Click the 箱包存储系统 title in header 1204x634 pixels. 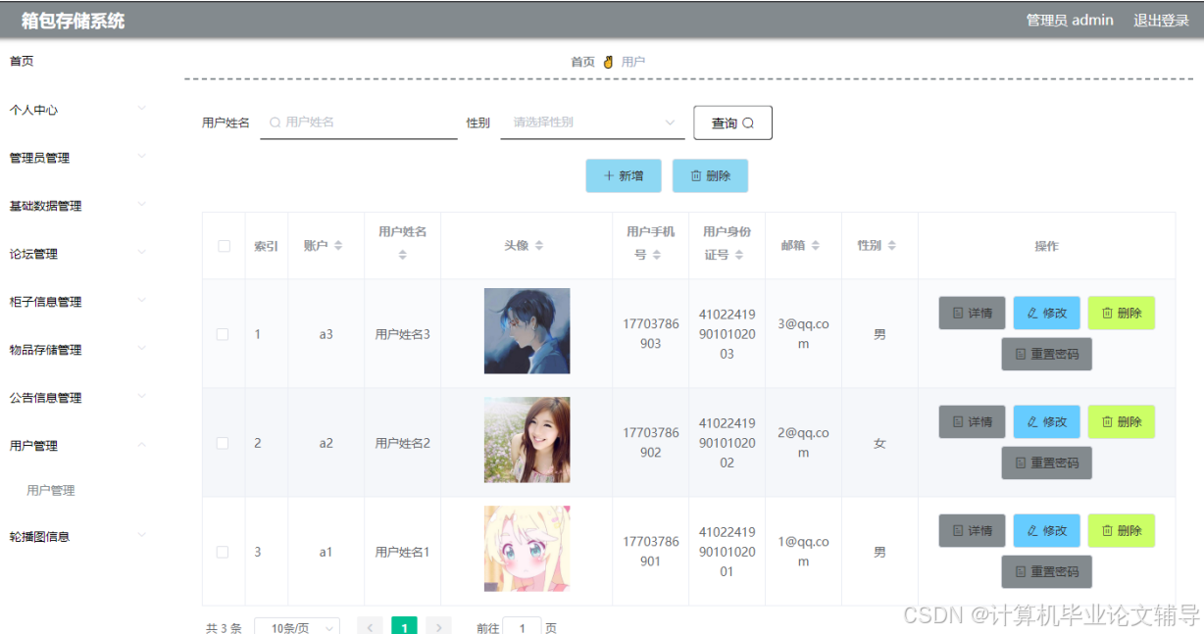[73, 21]
